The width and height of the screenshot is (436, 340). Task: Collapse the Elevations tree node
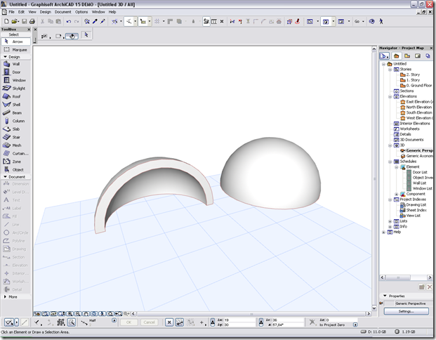tap(390, 96)
